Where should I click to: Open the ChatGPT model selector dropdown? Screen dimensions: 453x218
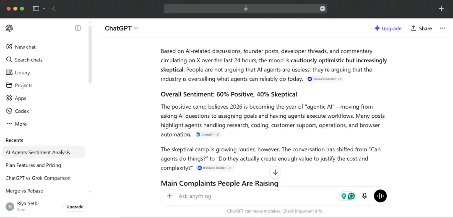tap(121, 28)
